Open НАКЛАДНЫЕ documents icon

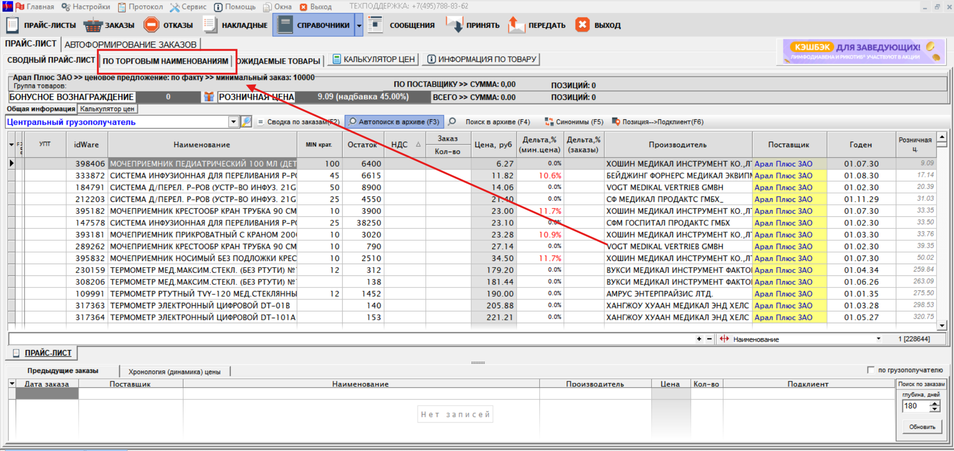210,25
